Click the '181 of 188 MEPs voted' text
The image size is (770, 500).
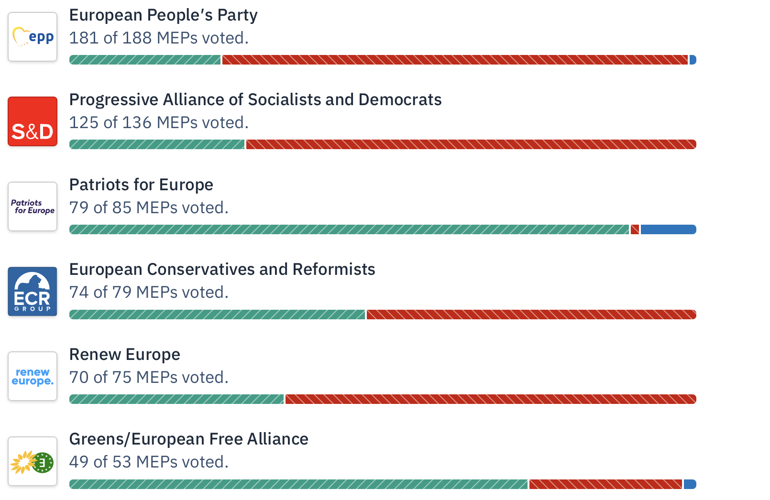point(159,38)
